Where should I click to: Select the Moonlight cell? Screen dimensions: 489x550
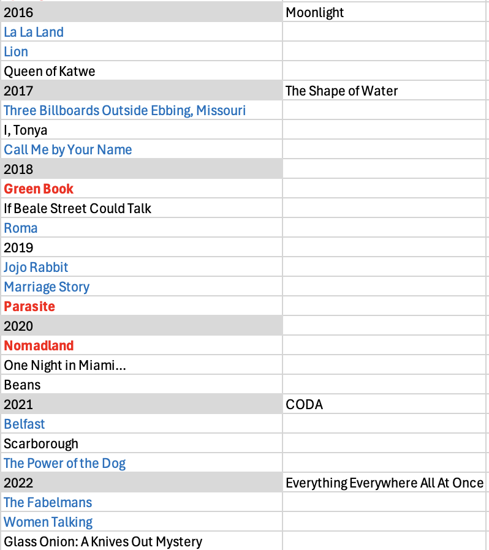pos(315,12)
